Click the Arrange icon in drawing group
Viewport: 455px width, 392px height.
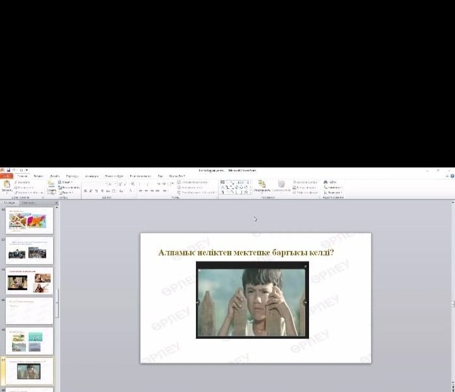click(262, 185)
